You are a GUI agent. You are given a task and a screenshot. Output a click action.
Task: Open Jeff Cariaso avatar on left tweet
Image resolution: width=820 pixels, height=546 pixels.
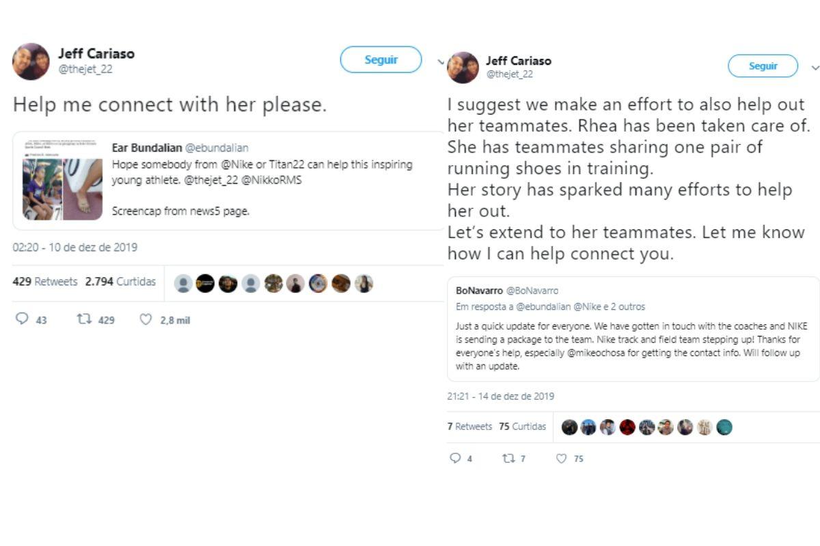point(31,61)
